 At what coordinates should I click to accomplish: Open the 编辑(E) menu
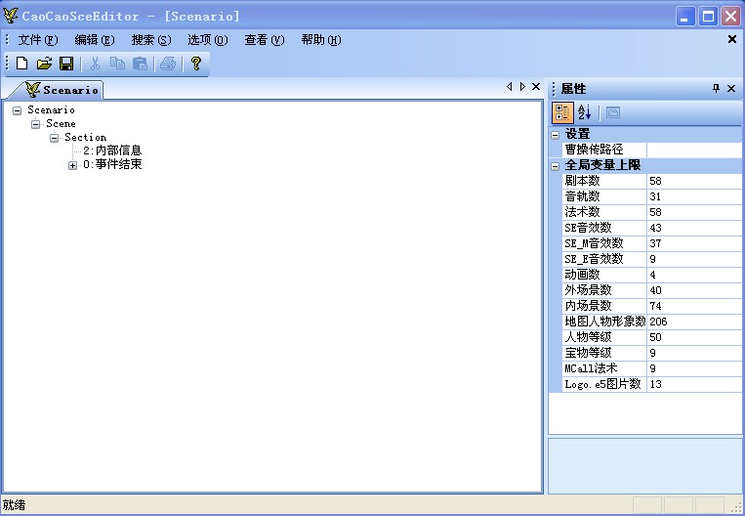point(95,40)
